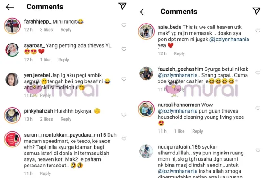Heart fauziah_geehashim's Syurga comment
The height and width of the screenshot is (178, 268).
[x=258, y=73]
